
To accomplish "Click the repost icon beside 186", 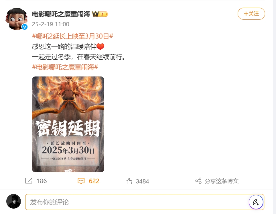I will (x=29, y=181).
